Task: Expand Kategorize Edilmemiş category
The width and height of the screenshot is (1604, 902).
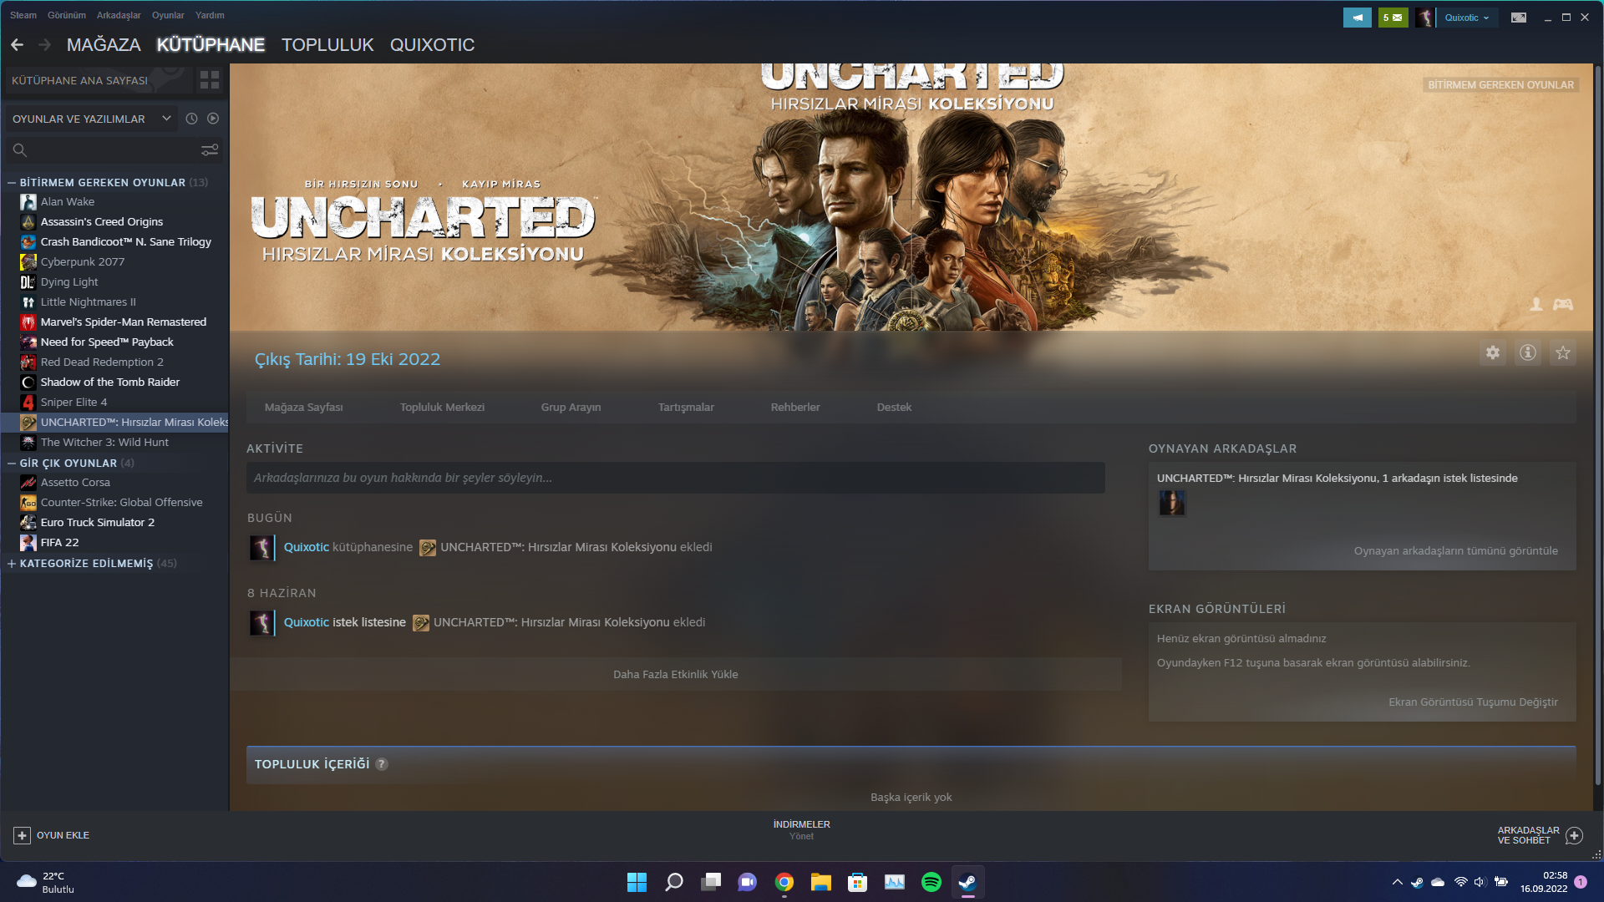Action: point(12,564)
